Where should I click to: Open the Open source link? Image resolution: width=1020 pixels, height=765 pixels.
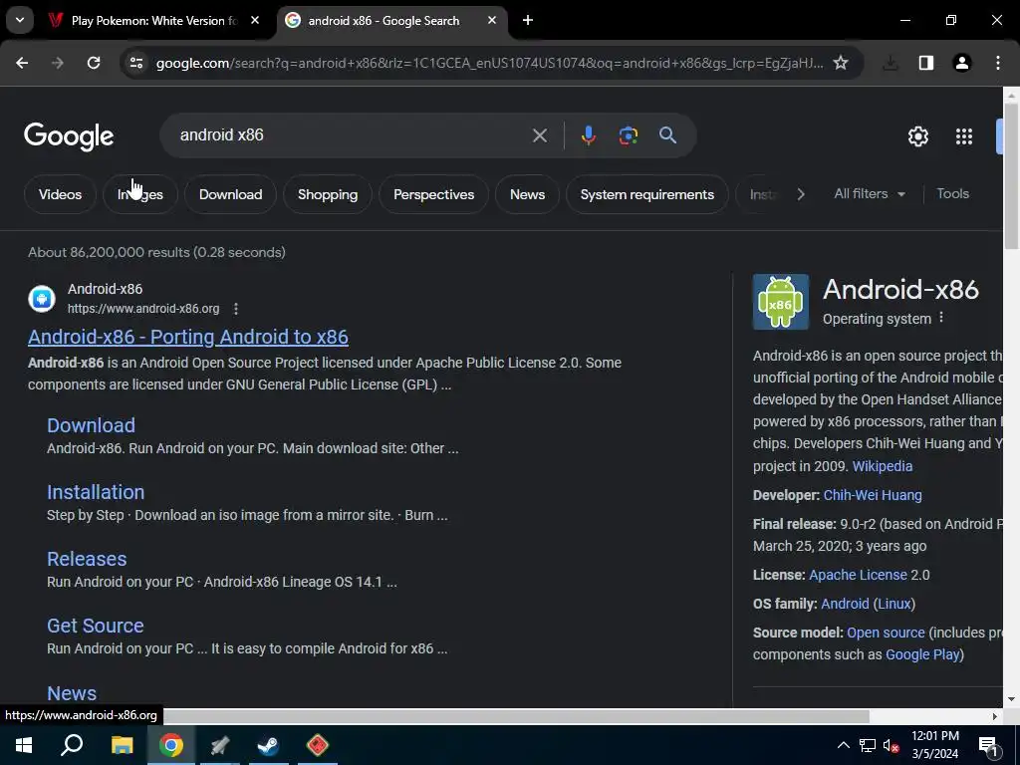tap(886, 633)
